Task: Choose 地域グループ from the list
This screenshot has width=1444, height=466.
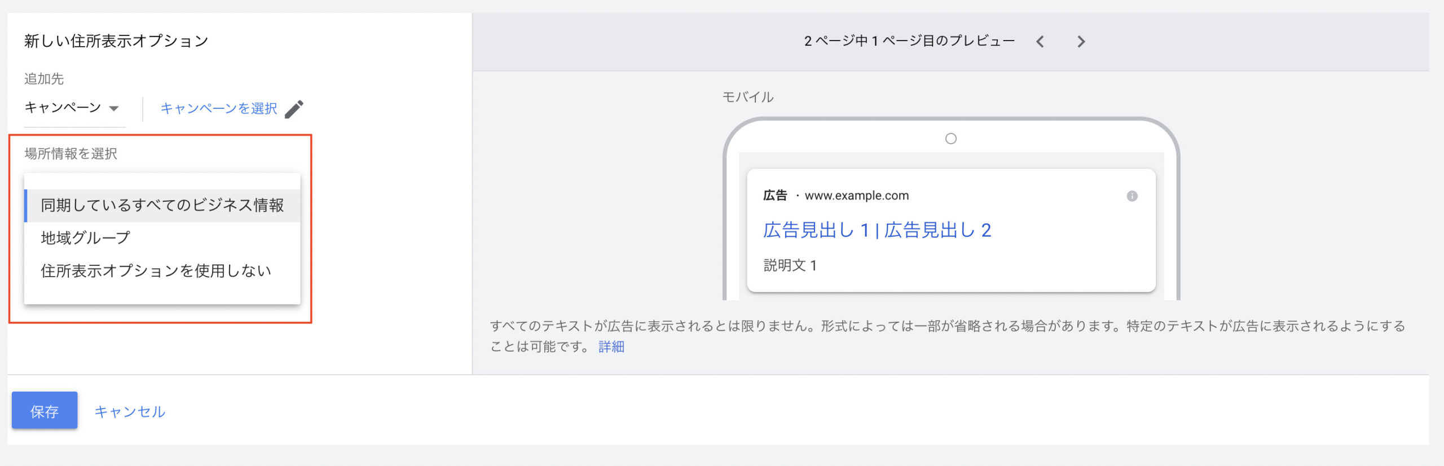Action: pos(86,238)
